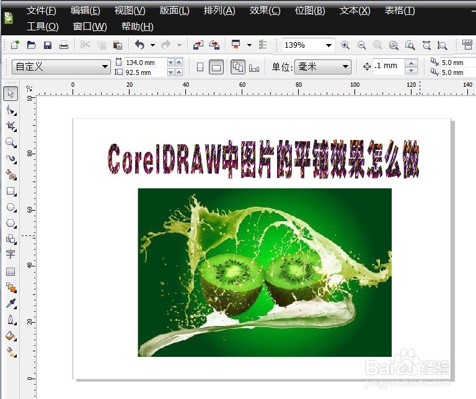
Task: Select the Fill bucket tool
Action: click(11, 336)
